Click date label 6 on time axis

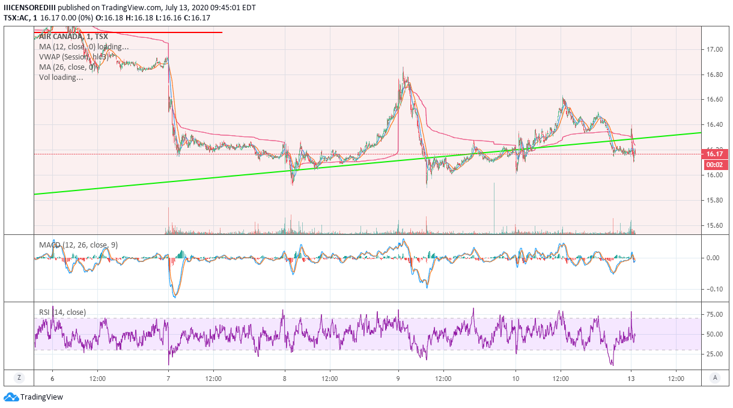click(x=52, y=379)
